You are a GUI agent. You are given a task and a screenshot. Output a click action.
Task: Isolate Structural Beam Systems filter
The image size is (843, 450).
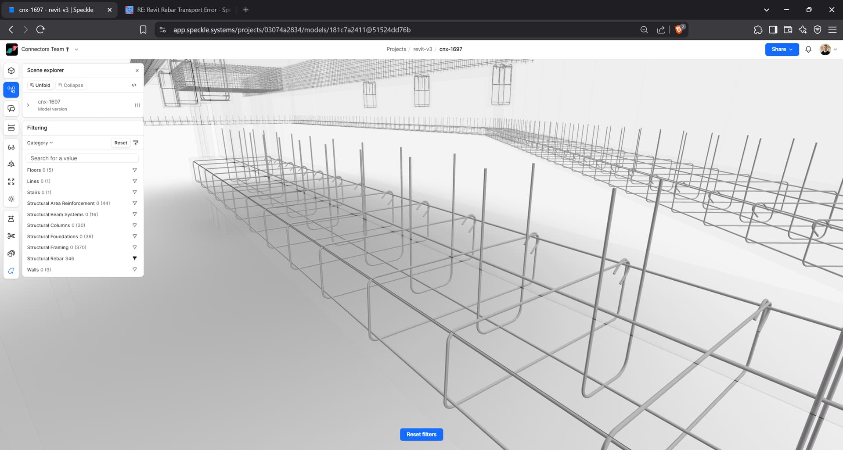pyautogui.click(x=135, y=214)
